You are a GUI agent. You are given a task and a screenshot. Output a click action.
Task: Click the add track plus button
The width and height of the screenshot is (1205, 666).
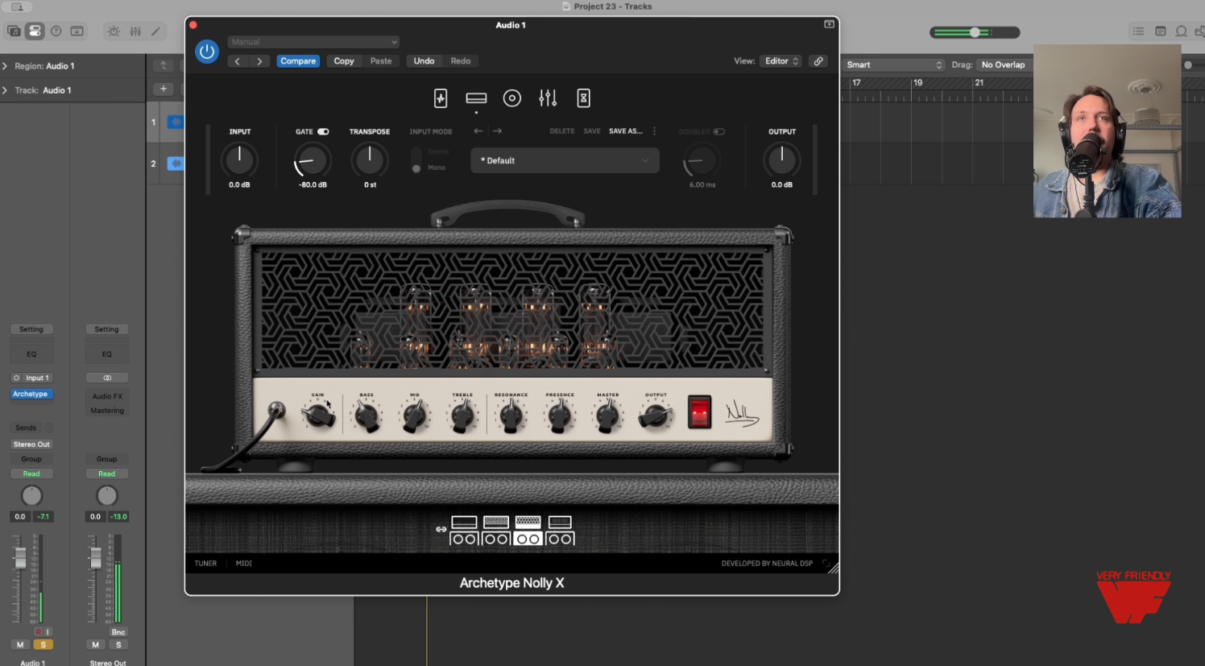[x=164, y=89]
